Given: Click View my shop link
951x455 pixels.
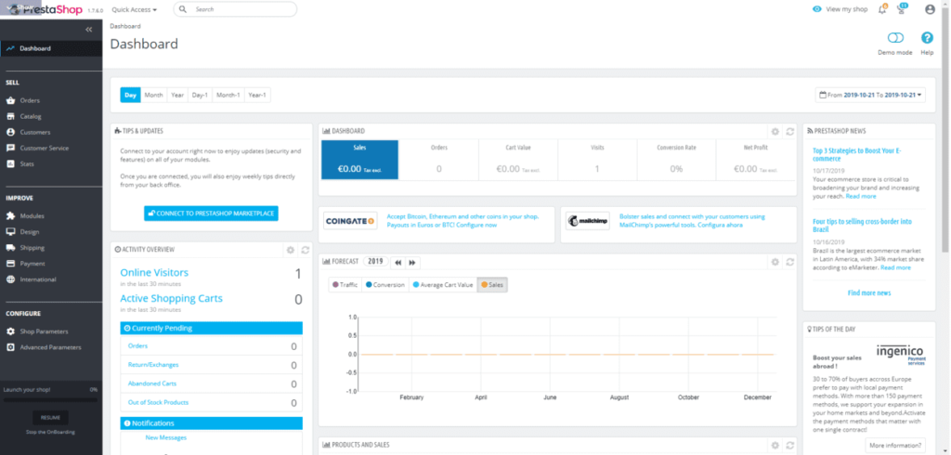Looking at the screenshot, I should [x=840, y=9].
